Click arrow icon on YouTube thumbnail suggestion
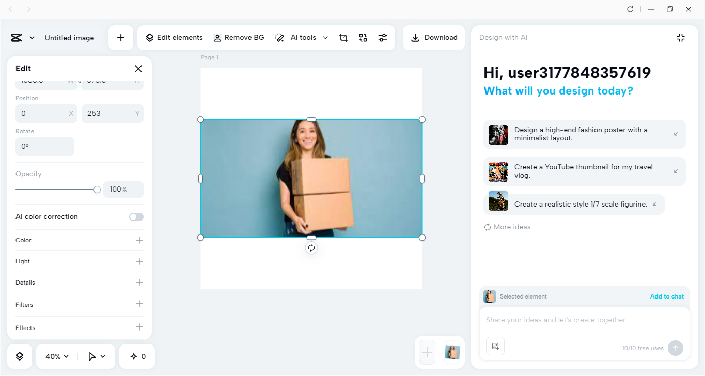The height and width of the screenshot is (376, 705). click(676, 171)
